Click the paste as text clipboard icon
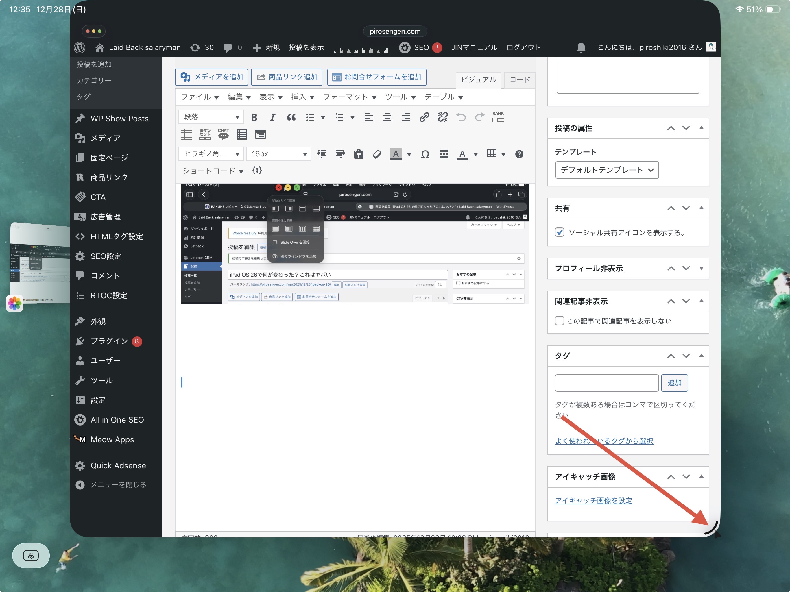Image resolution: width=790 pixels, height=592 pixels. [x=359, y=154]
